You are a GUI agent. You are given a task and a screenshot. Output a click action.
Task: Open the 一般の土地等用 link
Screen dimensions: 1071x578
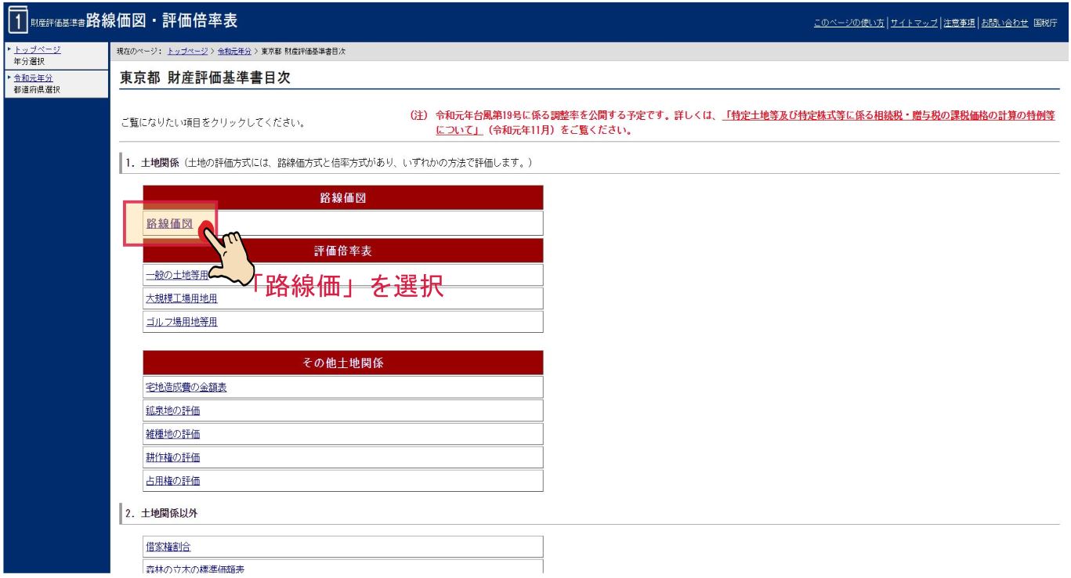[x=178, y=275]
